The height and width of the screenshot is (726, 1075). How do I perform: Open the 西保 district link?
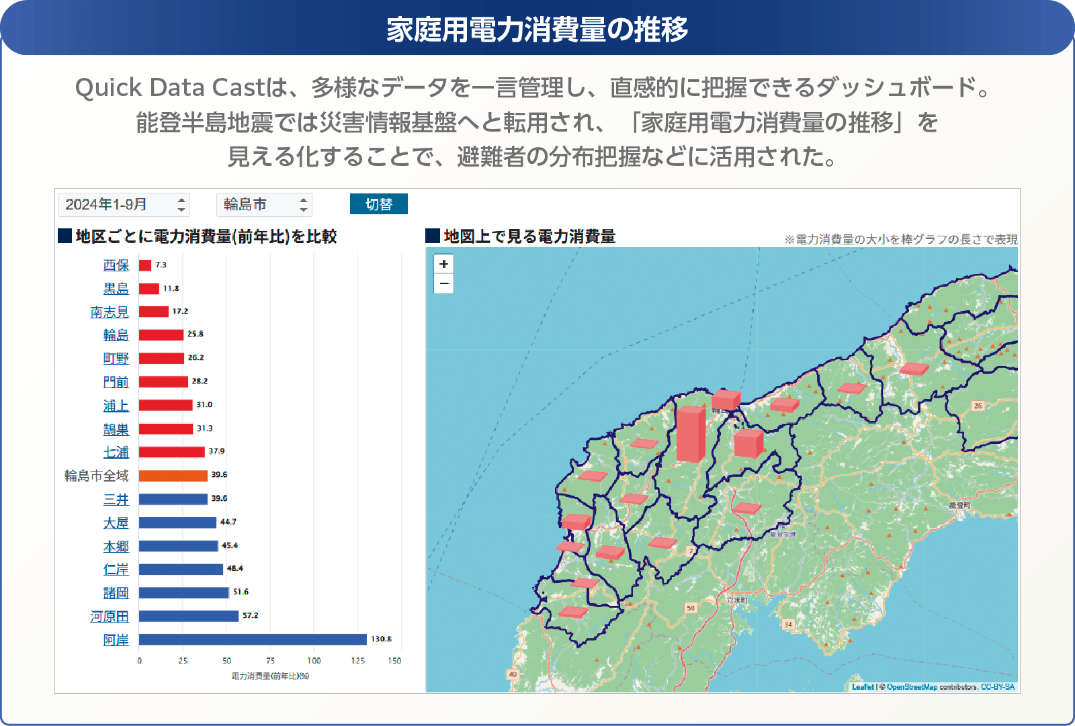116,265
